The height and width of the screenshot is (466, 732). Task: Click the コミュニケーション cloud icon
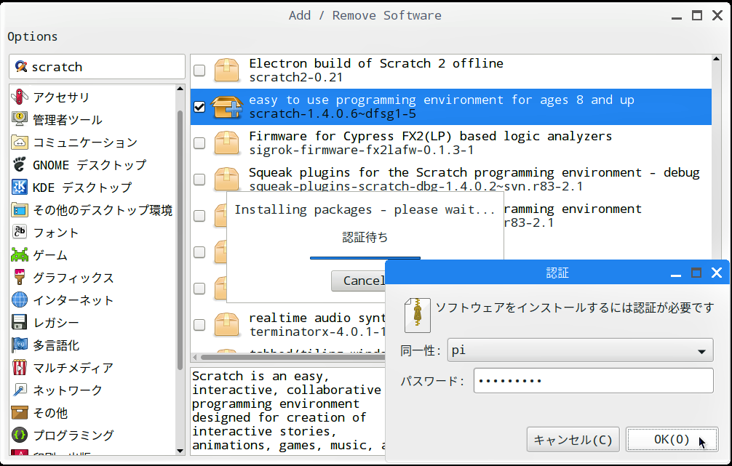19,142
